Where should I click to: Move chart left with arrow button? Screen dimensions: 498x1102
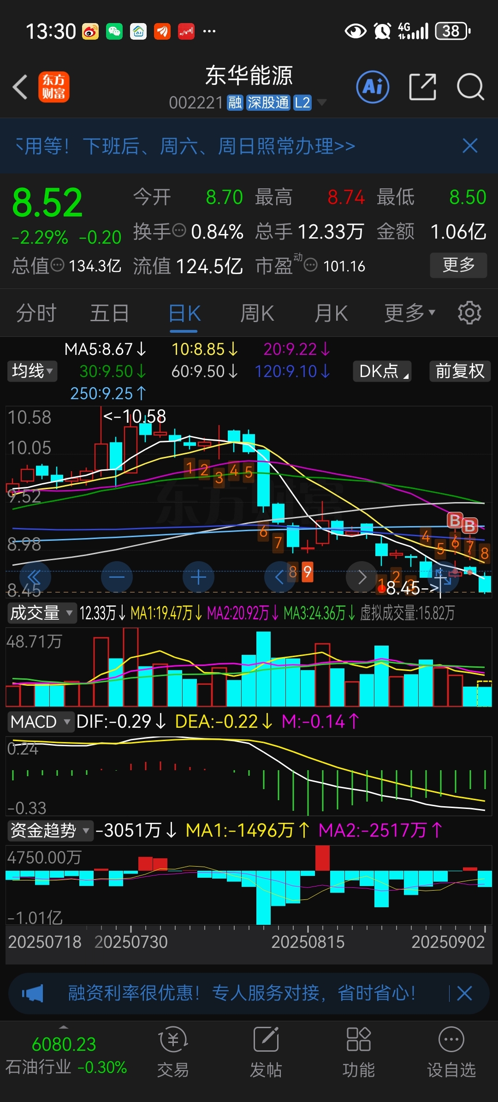pos(279,577)
